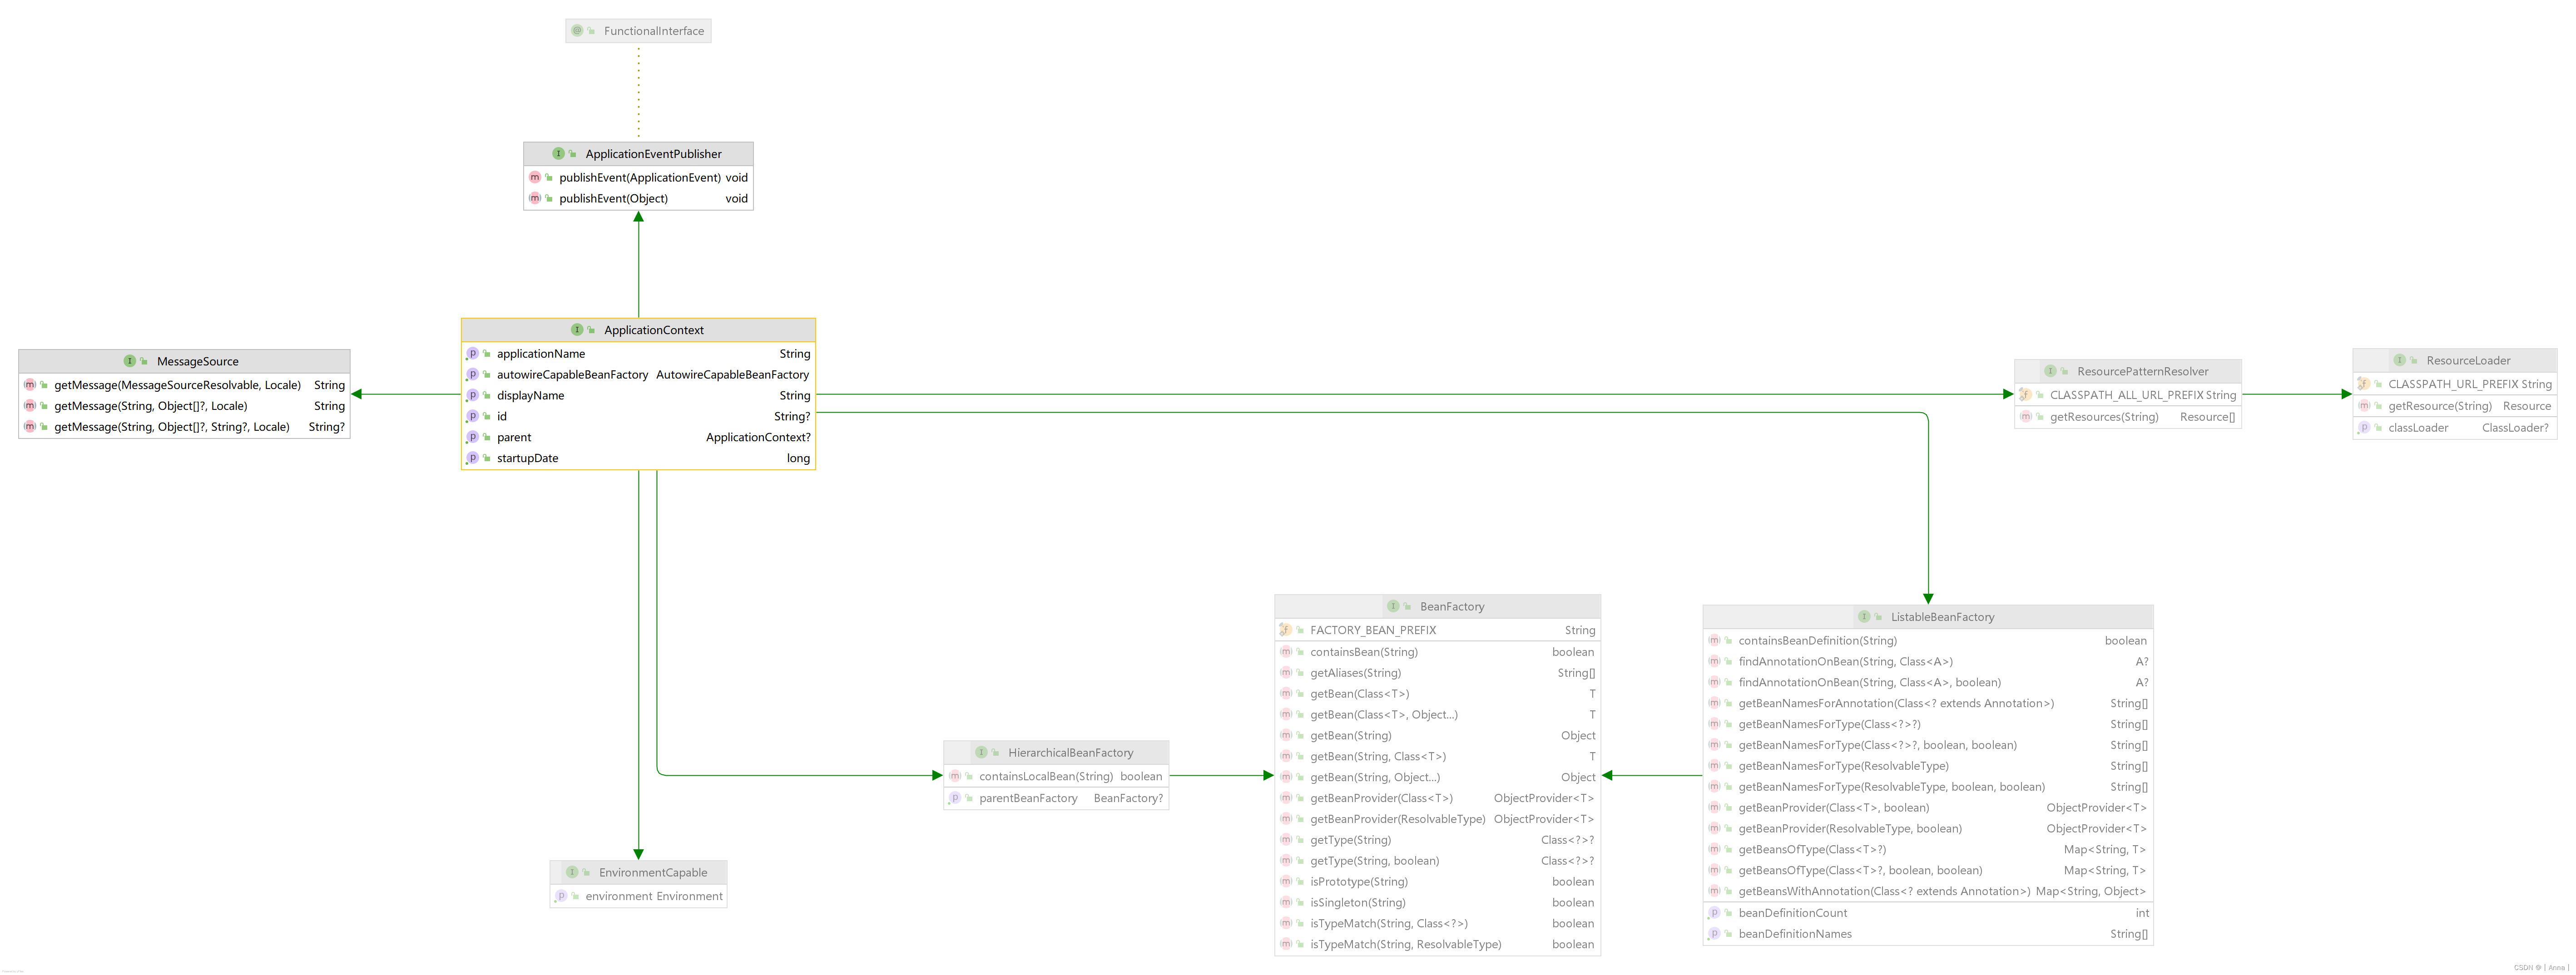Click the property icon next to environment
Viewport: 2576px width, 975px height.
(x=561, y=896)
